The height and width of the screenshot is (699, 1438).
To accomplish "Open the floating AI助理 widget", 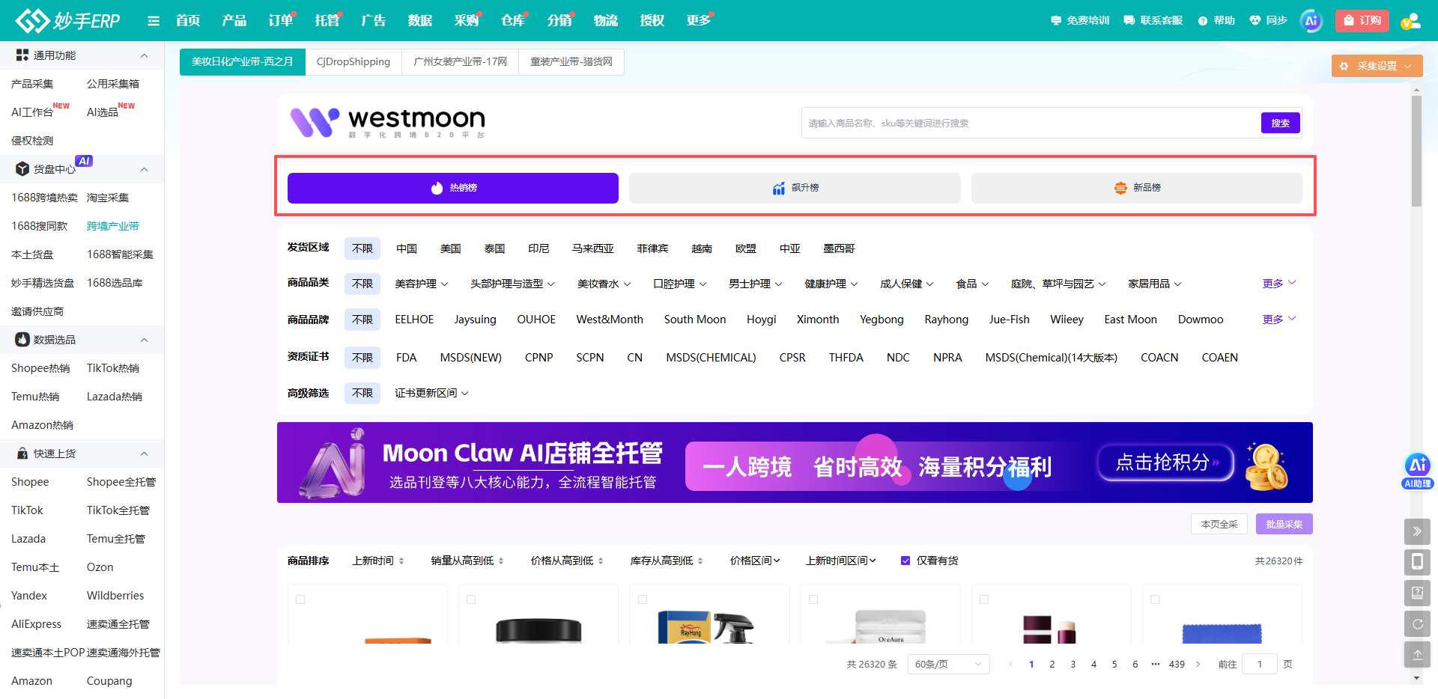I will (1417, 471).
